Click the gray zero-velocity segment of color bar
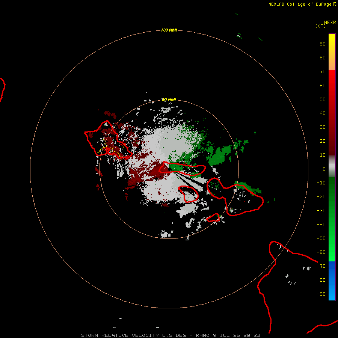Viewport: 338px width, 338px height. click(x=332, y=166)
